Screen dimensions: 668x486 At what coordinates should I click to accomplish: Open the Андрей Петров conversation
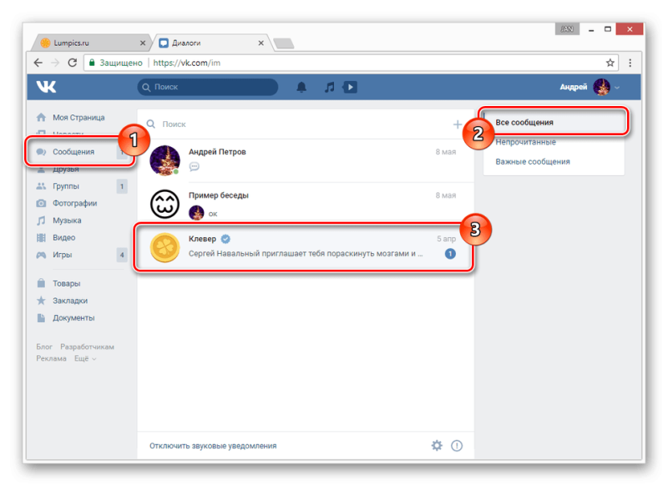(x=305, y=160)
